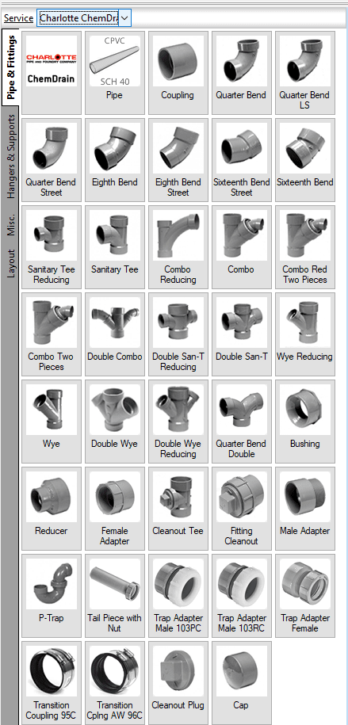Select the Reducer fitting
The image size is (348, 725).
click(52, 509)
